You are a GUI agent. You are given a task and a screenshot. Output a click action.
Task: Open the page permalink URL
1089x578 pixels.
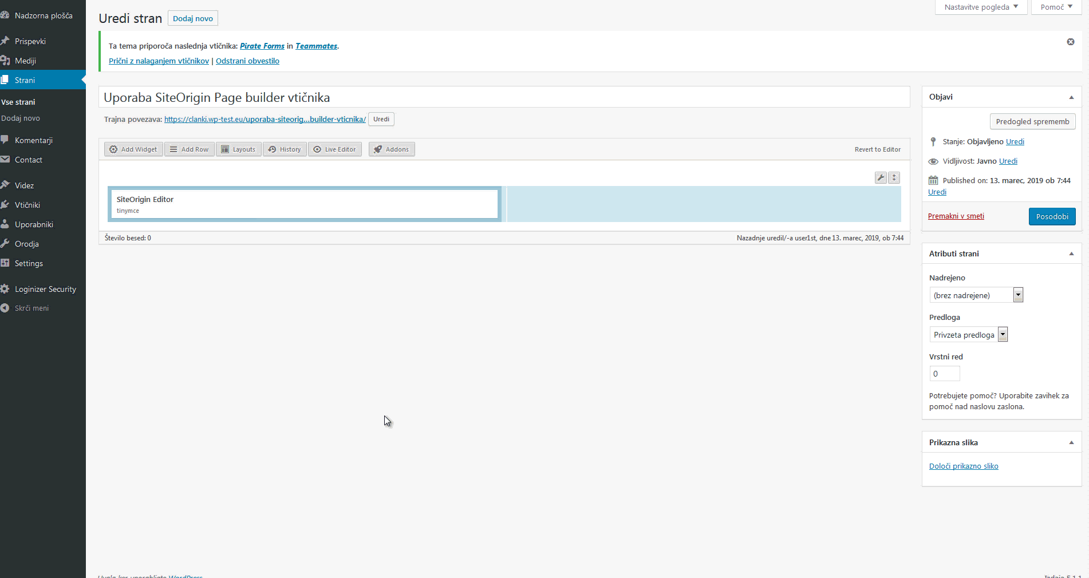tap(265, 120)
